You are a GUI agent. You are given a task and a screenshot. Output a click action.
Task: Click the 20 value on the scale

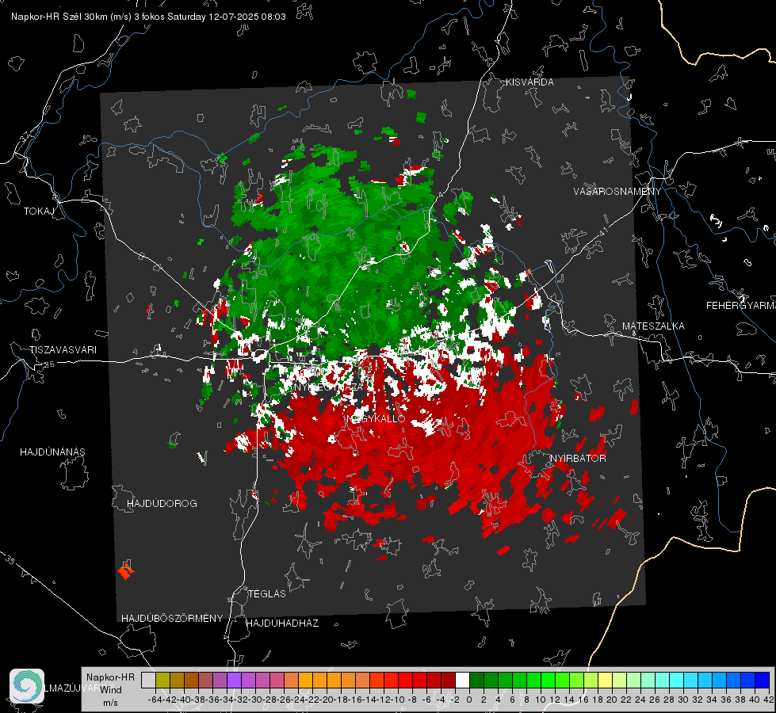612,700
